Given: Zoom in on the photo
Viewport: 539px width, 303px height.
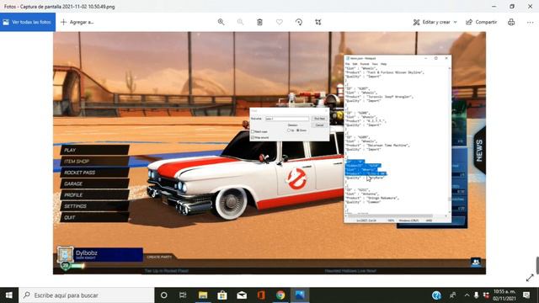Looking at the screenshot, I should coord(221,22).
